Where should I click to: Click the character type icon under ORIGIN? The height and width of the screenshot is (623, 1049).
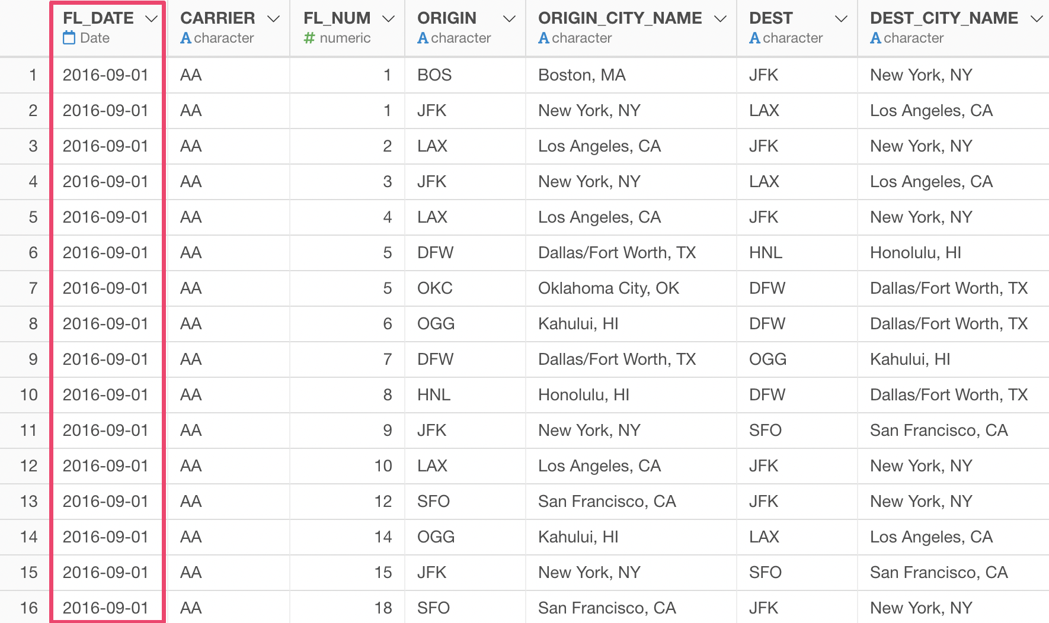pos(423,38)
